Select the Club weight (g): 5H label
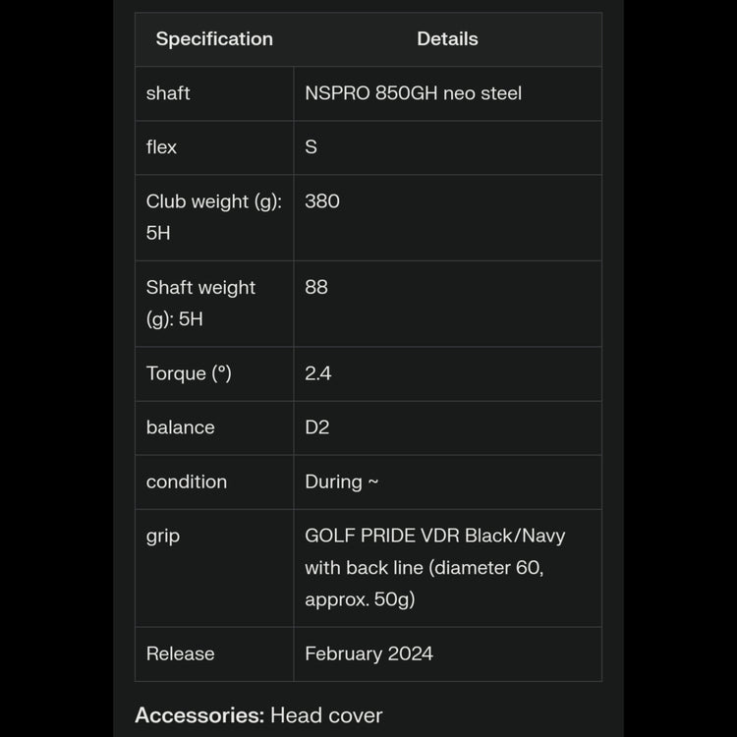This screenshot has height=737, width=737. [213, 217]
